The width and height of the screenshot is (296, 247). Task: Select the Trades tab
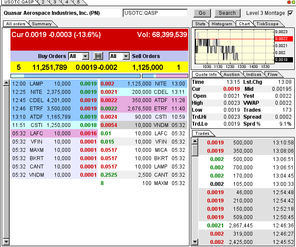tap(203, 134)
